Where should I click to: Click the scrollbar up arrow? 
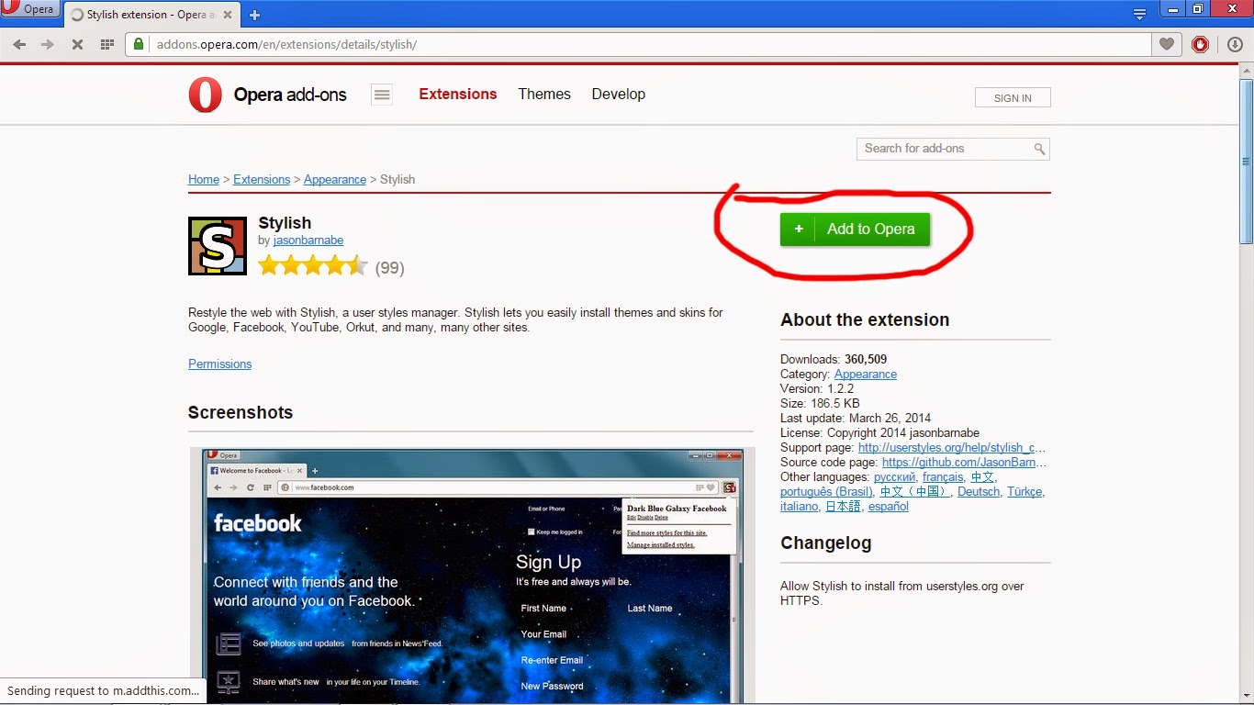(1246, 72)
